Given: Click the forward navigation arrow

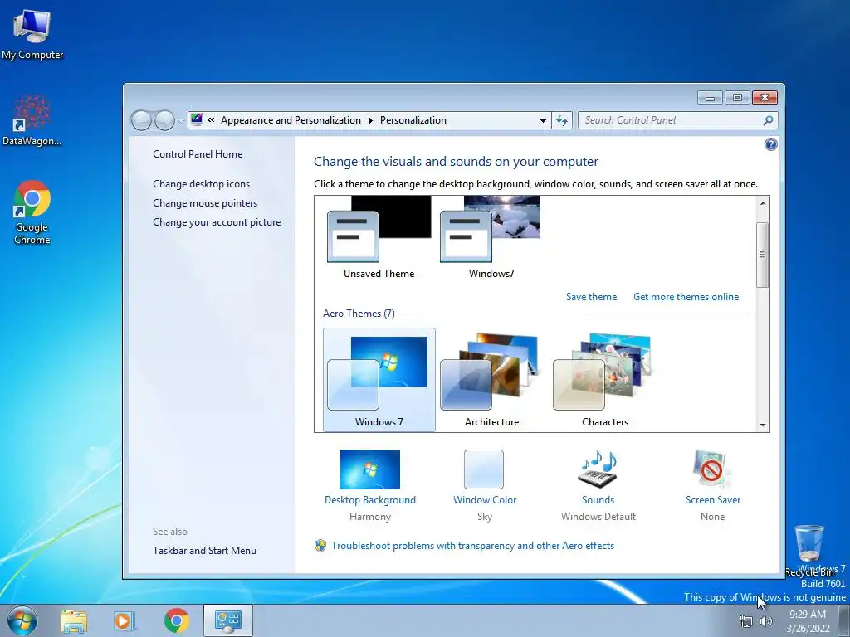Looking at the screenshot, I should (164, 120).
